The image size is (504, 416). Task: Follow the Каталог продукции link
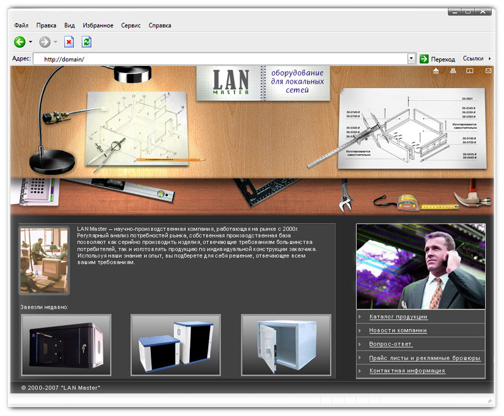[398, 317]
